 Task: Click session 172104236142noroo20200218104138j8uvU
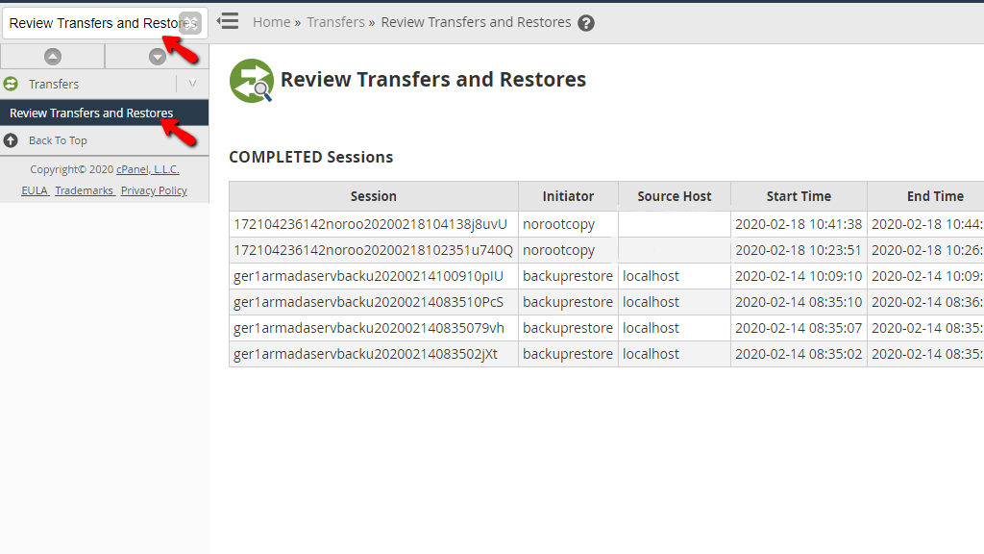(370, 224)
